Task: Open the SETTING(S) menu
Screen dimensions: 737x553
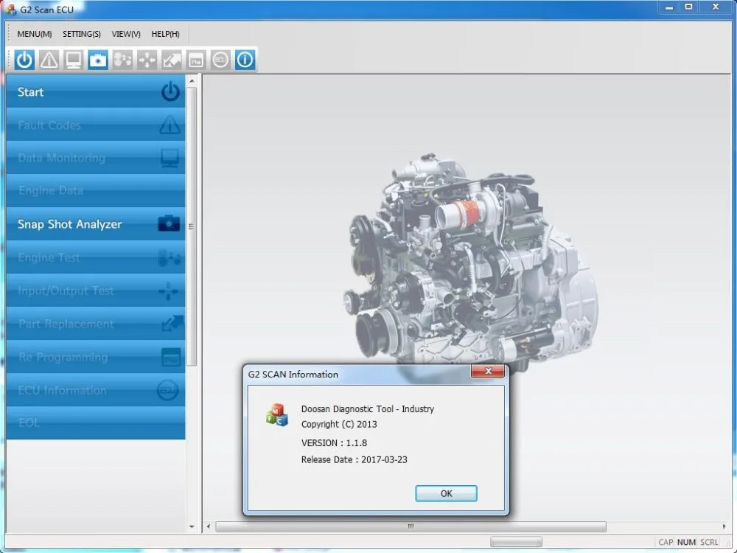Action: click(82, 34)
